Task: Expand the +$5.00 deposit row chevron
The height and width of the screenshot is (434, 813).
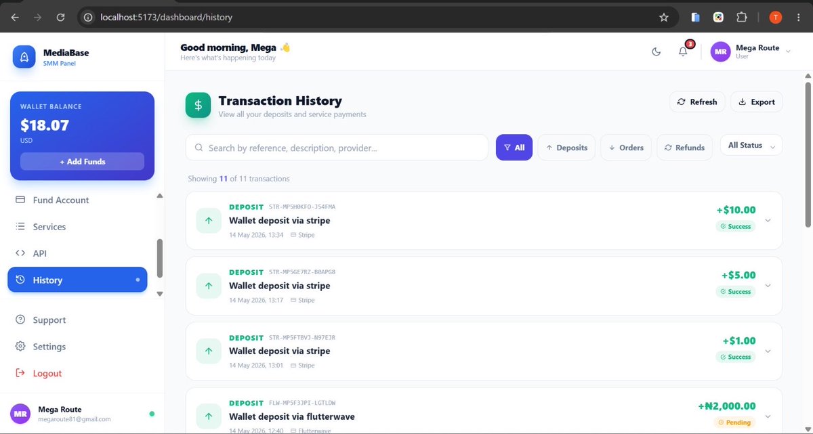Action: point(768,285)
